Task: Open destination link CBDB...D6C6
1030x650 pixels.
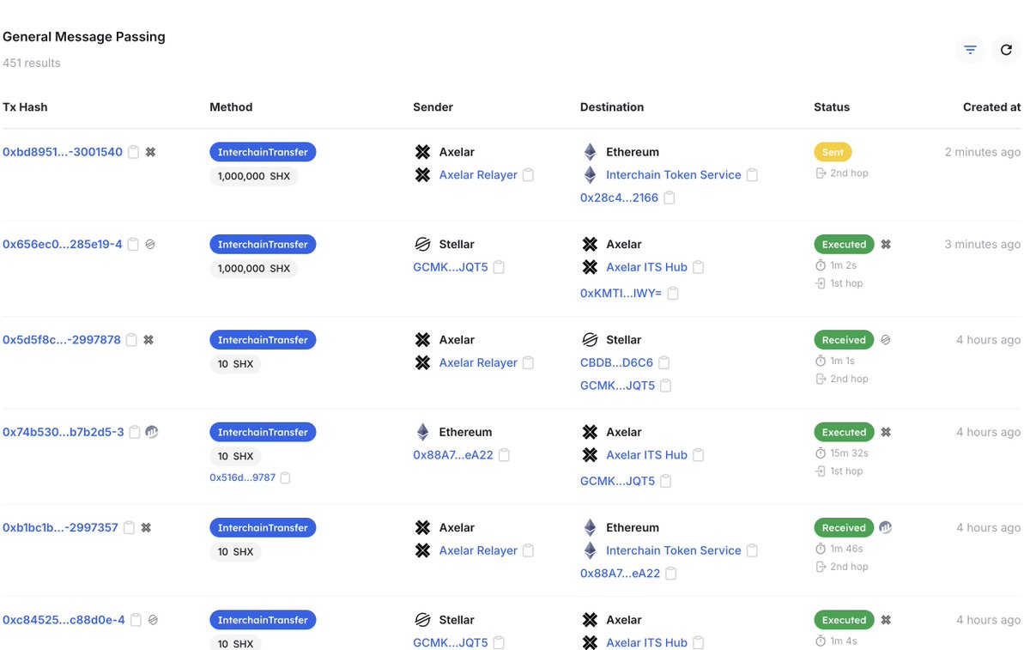Action: (616, 363)
